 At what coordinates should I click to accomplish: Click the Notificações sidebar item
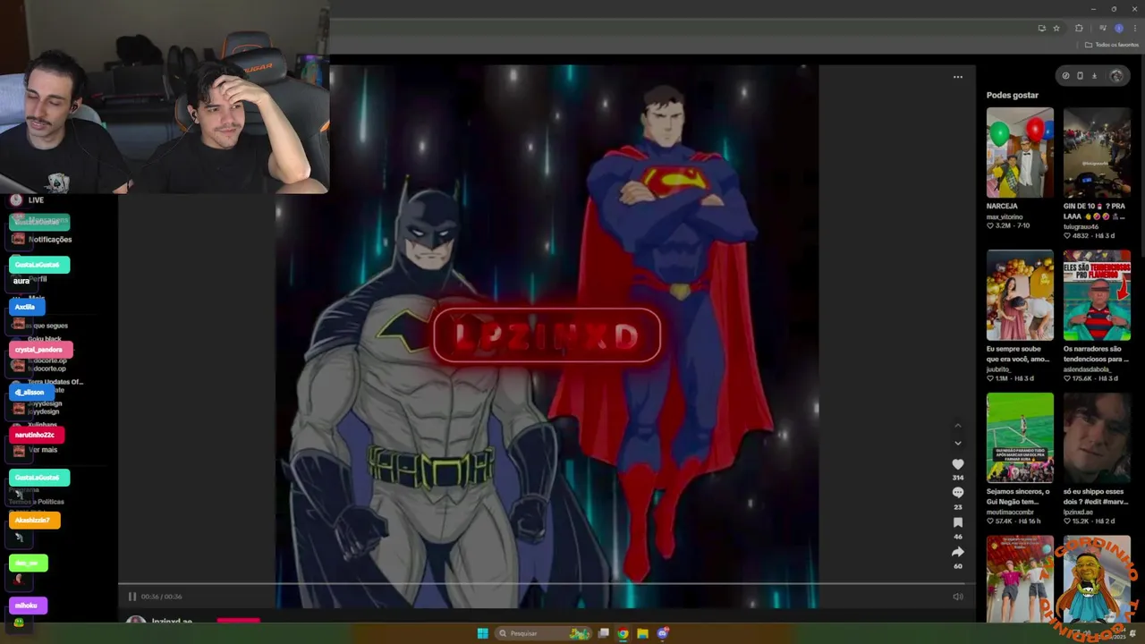[50, 240]
